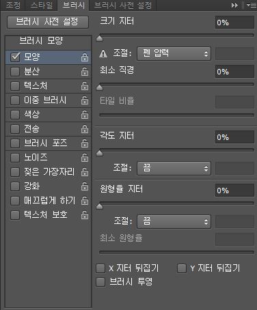Collapse panel with double-arrow icon
The height and width of the screenshot is (310, 257).
234,5
